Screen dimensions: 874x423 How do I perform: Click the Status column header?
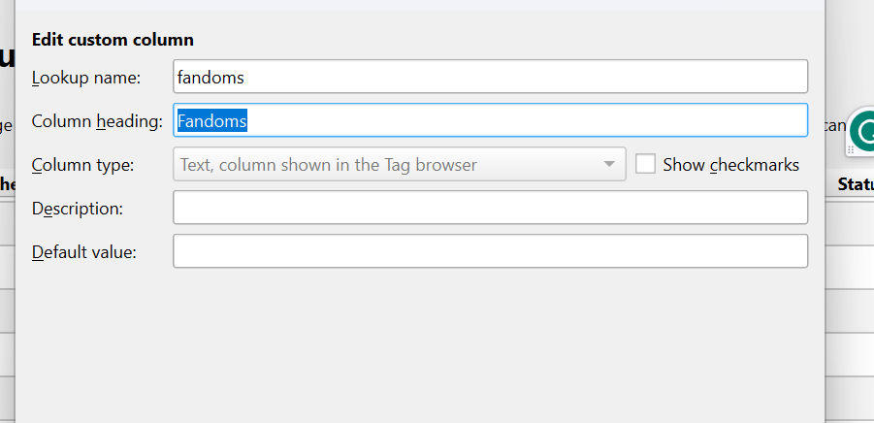coord(854,183)
